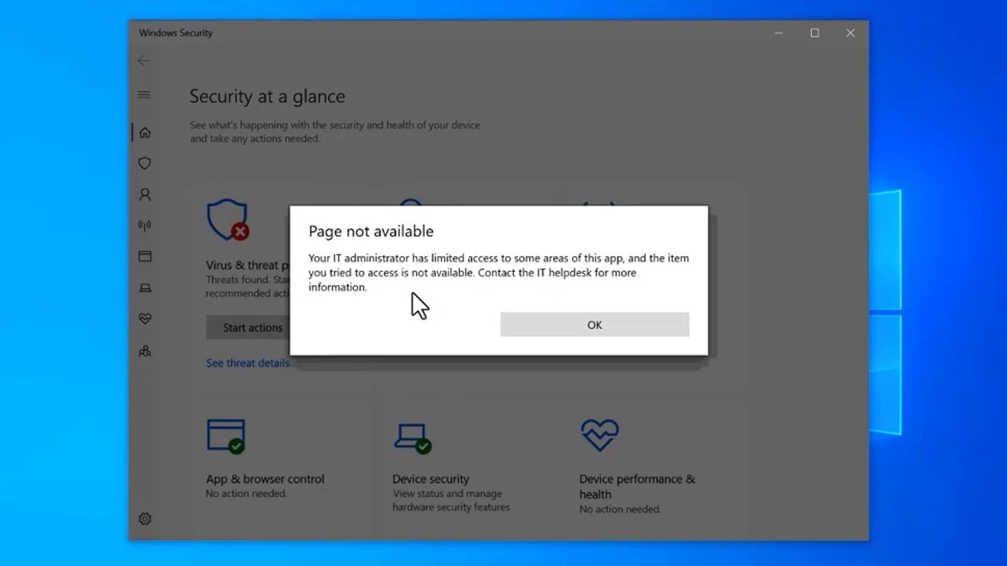Click the Virus & threat shield card icon
Viewport: 1007px width, 566px height.
[x=227, y=219]
